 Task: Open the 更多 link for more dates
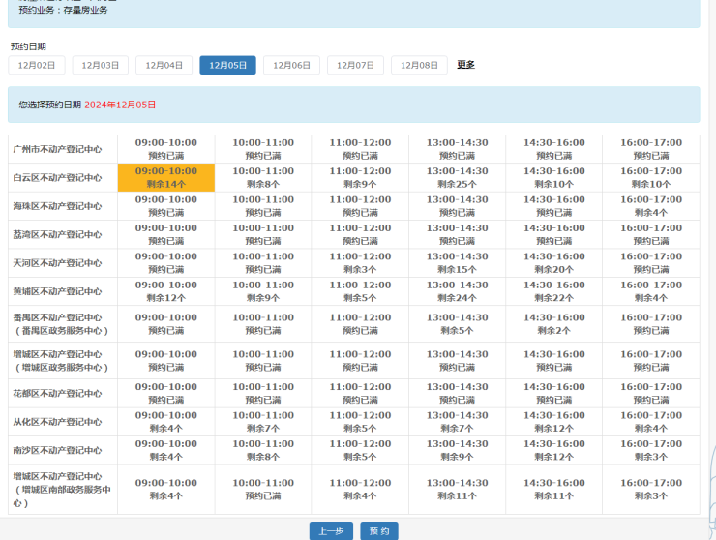[x=465, y=65]
